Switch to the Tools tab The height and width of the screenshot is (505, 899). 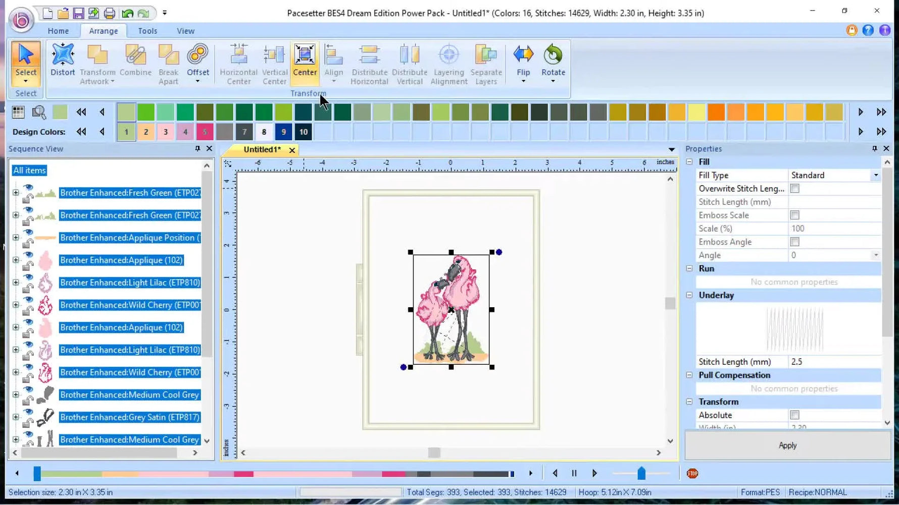(147, 31)
